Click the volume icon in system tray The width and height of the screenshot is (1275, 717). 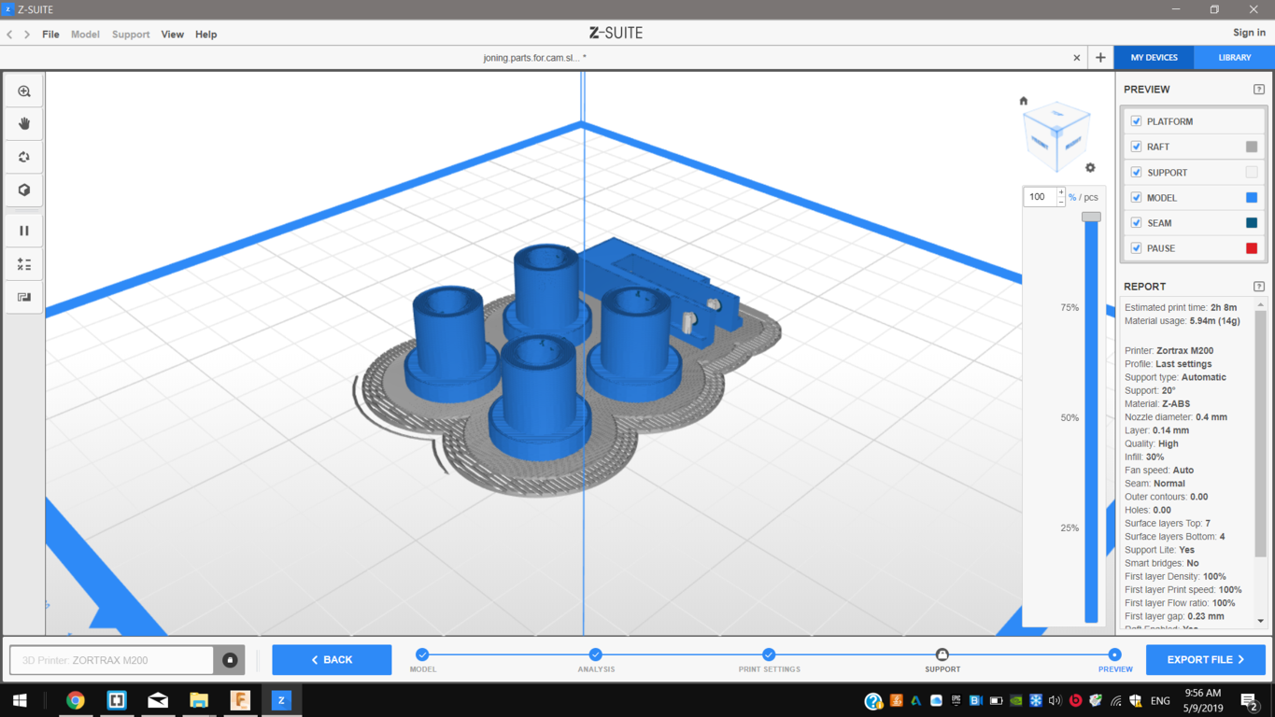click(x=1055, y=701)
